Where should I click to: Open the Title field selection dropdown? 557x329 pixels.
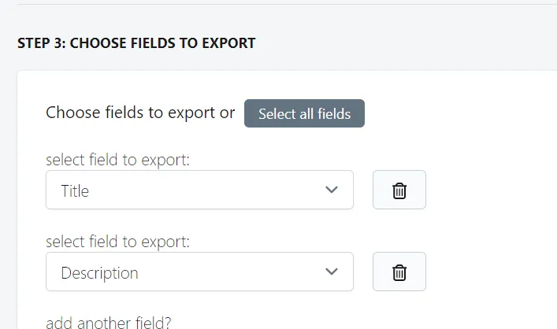click(x=199, y=190)
